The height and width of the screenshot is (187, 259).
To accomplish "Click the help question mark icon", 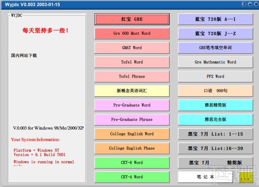I will pyautogui.click(x=244, y=4).
